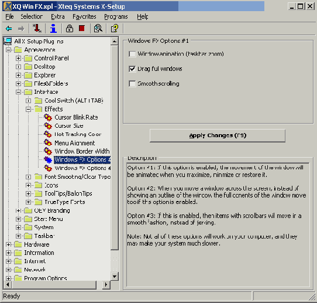
Task: Enable Smooth scrolling checkbox
Action: [132, 84]
